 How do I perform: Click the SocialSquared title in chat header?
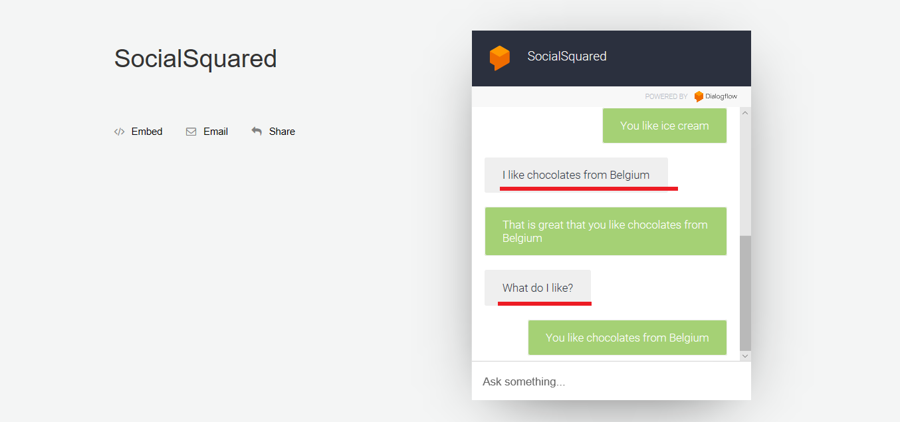(566, 56)
